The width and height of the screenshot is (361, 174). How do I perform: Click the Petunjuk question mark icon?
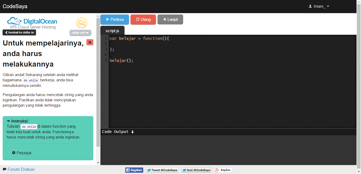(x=13, y=153)
